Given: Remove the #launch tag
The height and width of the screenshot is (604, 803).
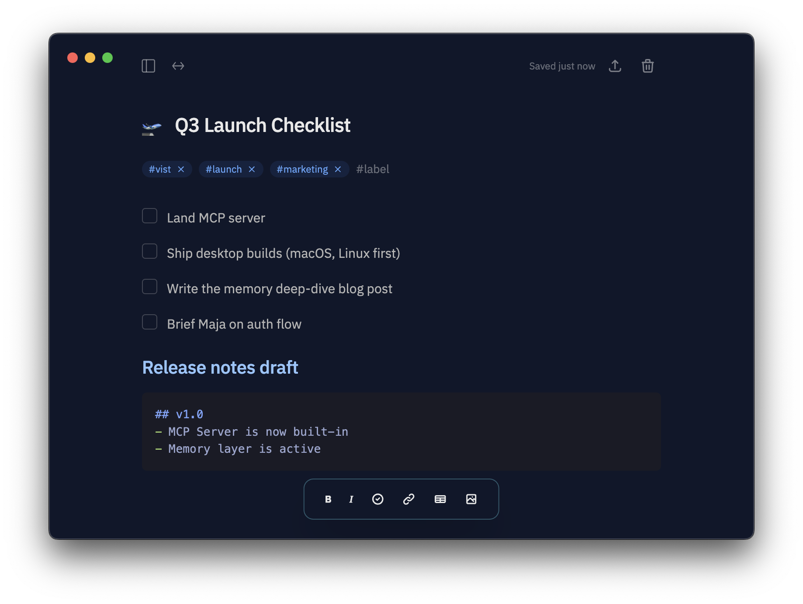Looking at the screenshot, I should click(x=252, y=169).
